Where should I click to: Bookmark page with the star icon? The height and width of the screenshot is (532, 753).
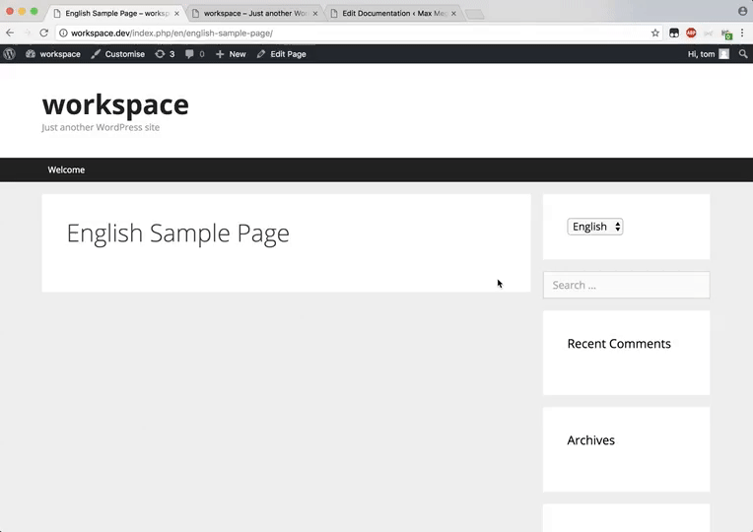655,33
